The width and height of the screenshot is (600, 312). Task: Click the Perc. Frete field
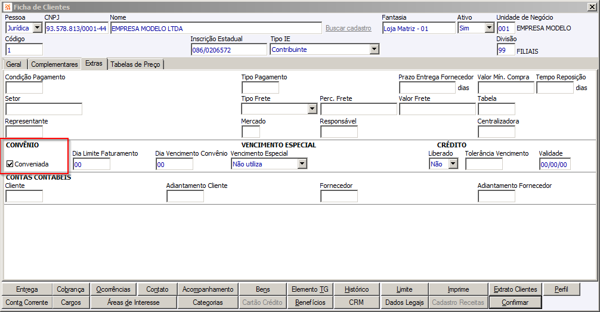(x=358, y=109)
